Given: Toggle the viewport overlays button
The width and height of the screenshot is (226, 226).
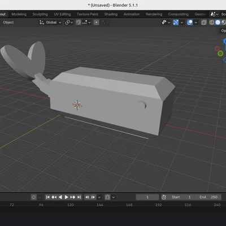Looking at the screenshot, I should 190,23.
